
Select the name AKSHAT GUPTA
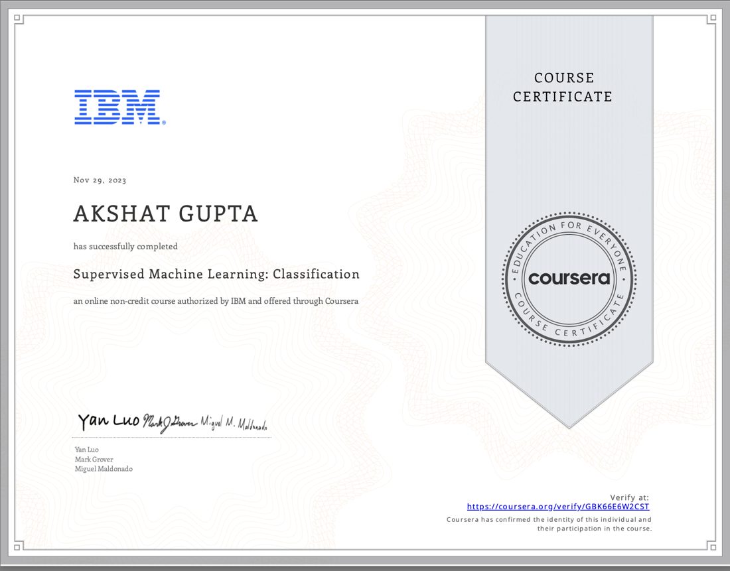[165, 214]
